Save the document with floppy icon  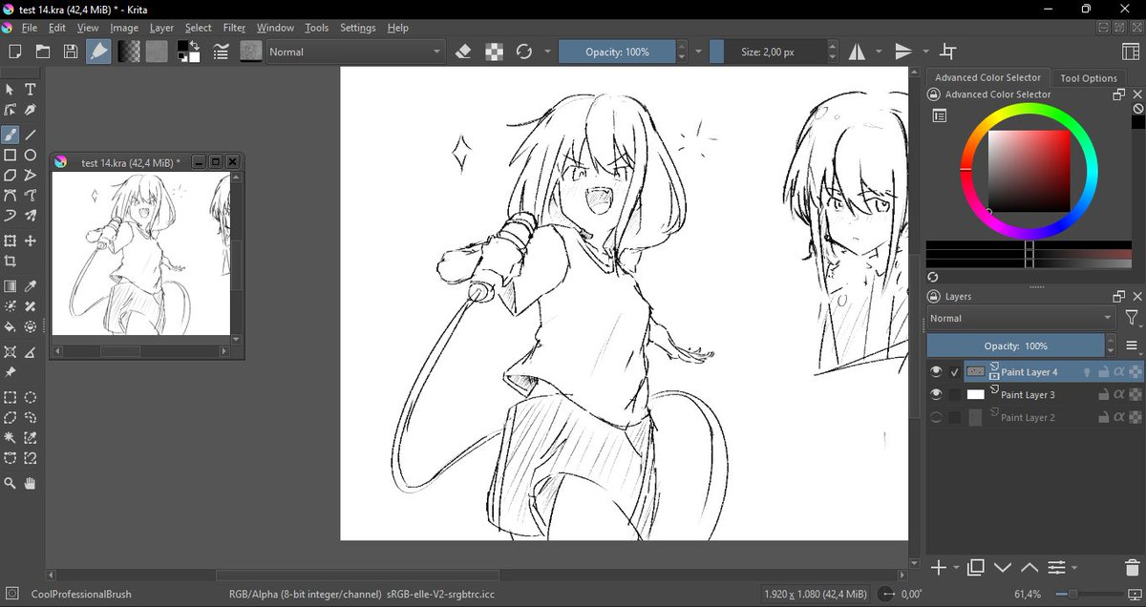(71, 52)
